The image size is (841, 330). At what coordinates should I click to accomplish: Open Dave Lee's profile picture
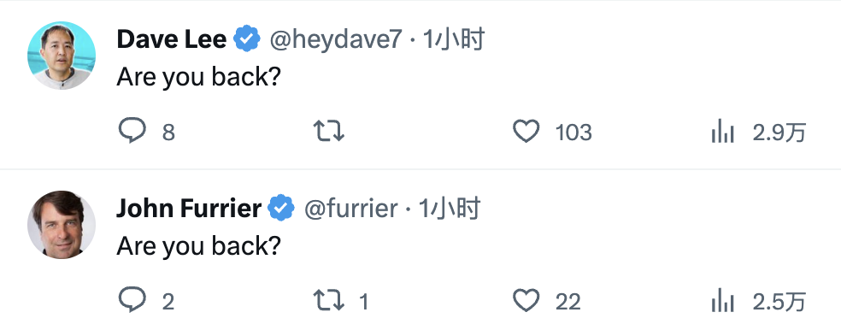tap(62, 56)
